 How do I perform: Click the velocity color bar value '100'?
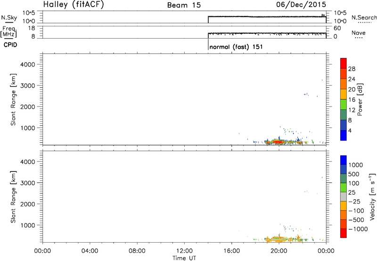tap(354, 183)
